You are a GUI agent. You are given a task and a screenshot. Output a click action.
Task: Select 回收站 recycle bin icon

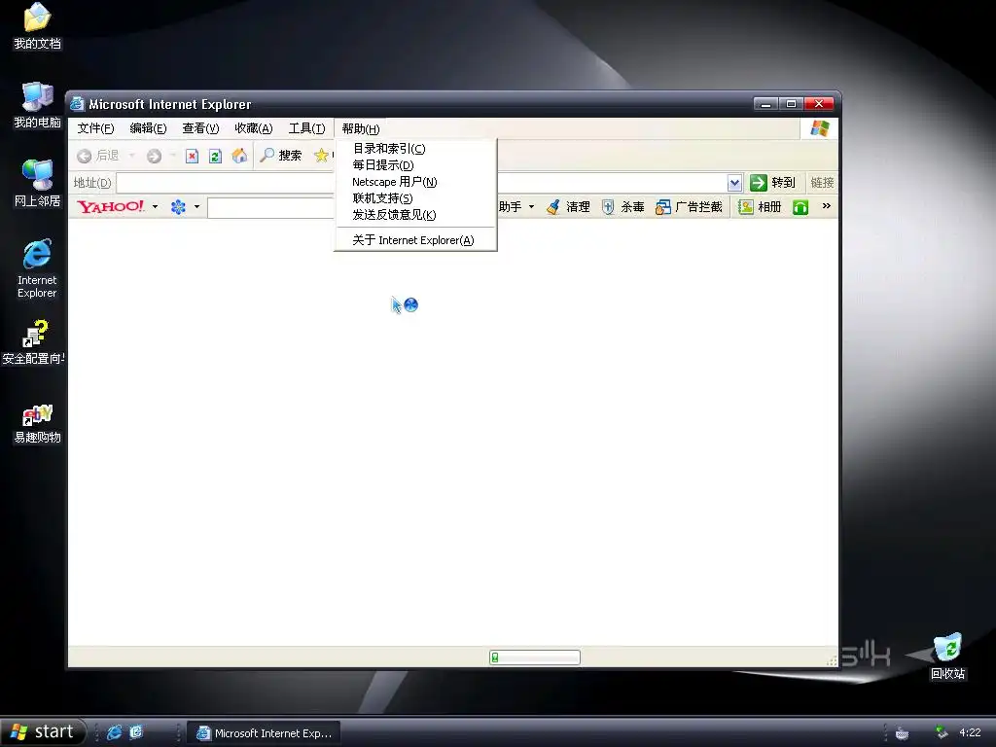947,657
